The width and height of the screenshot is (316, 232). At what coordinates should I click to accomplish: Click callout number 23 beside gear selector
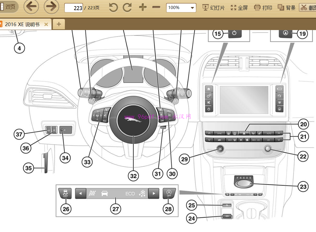303,186
